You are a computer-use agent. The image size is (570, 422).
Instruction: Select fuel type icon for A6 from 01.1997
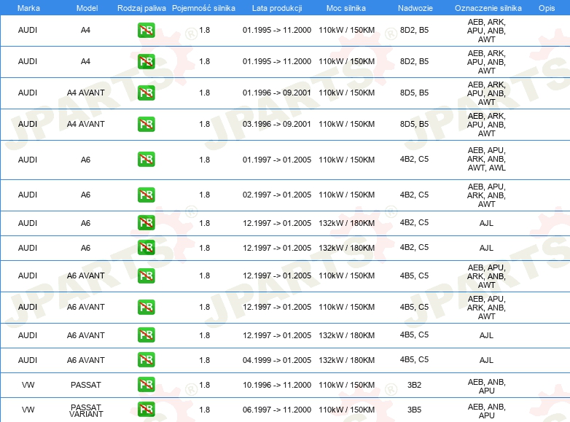[x=146, y=159]
